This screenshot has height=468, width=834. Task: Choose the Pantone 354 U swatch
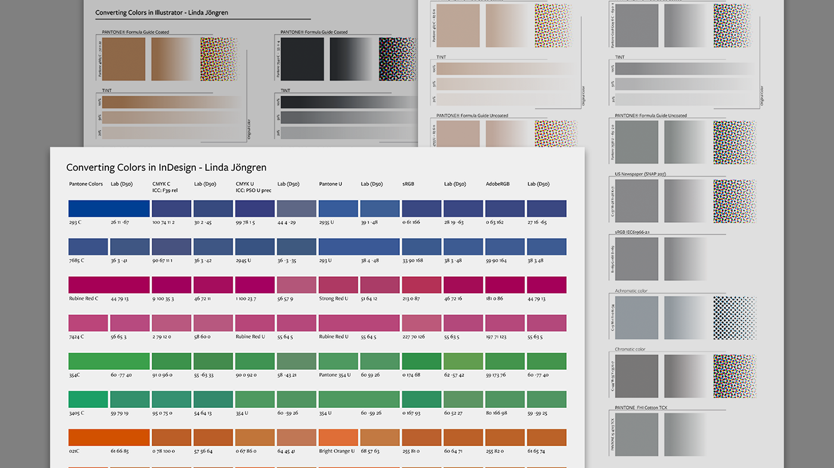point(338,361)
